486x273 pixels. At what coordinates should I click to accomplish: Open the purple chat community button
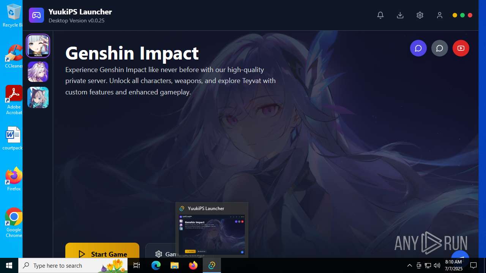point(418,48)
